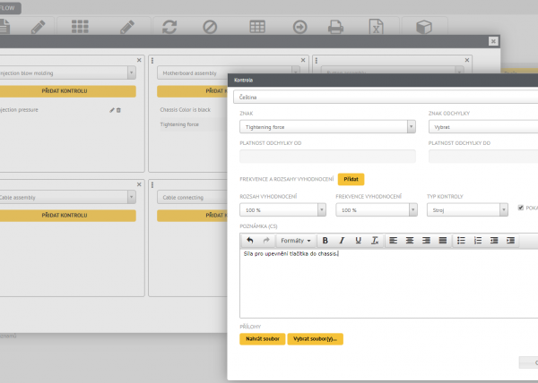Viewport: 538px width, 383px height.
Task: Click Nahrát soubor button
Action: [263, 339]
